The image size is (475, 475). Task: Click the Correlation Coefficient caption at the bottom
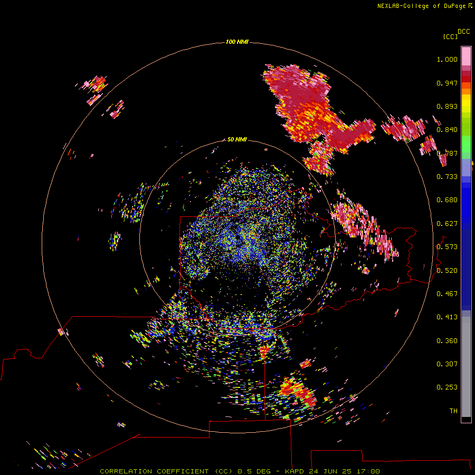click(240, 471)
